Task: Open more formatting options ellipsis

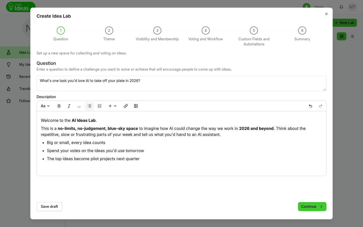Action: click(79, 106)
